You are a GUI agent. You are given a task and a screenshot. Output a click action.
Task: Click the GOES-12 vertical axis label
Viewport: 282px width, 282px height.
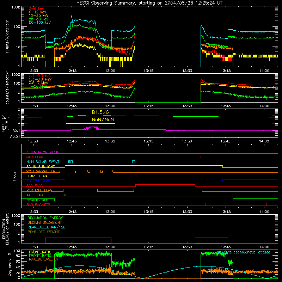[5, 123]
